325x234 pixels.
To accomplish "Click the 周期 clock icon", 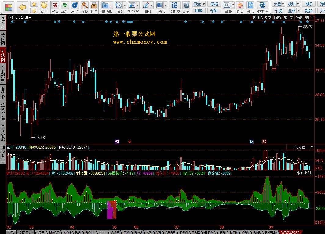I will point(119,5).
